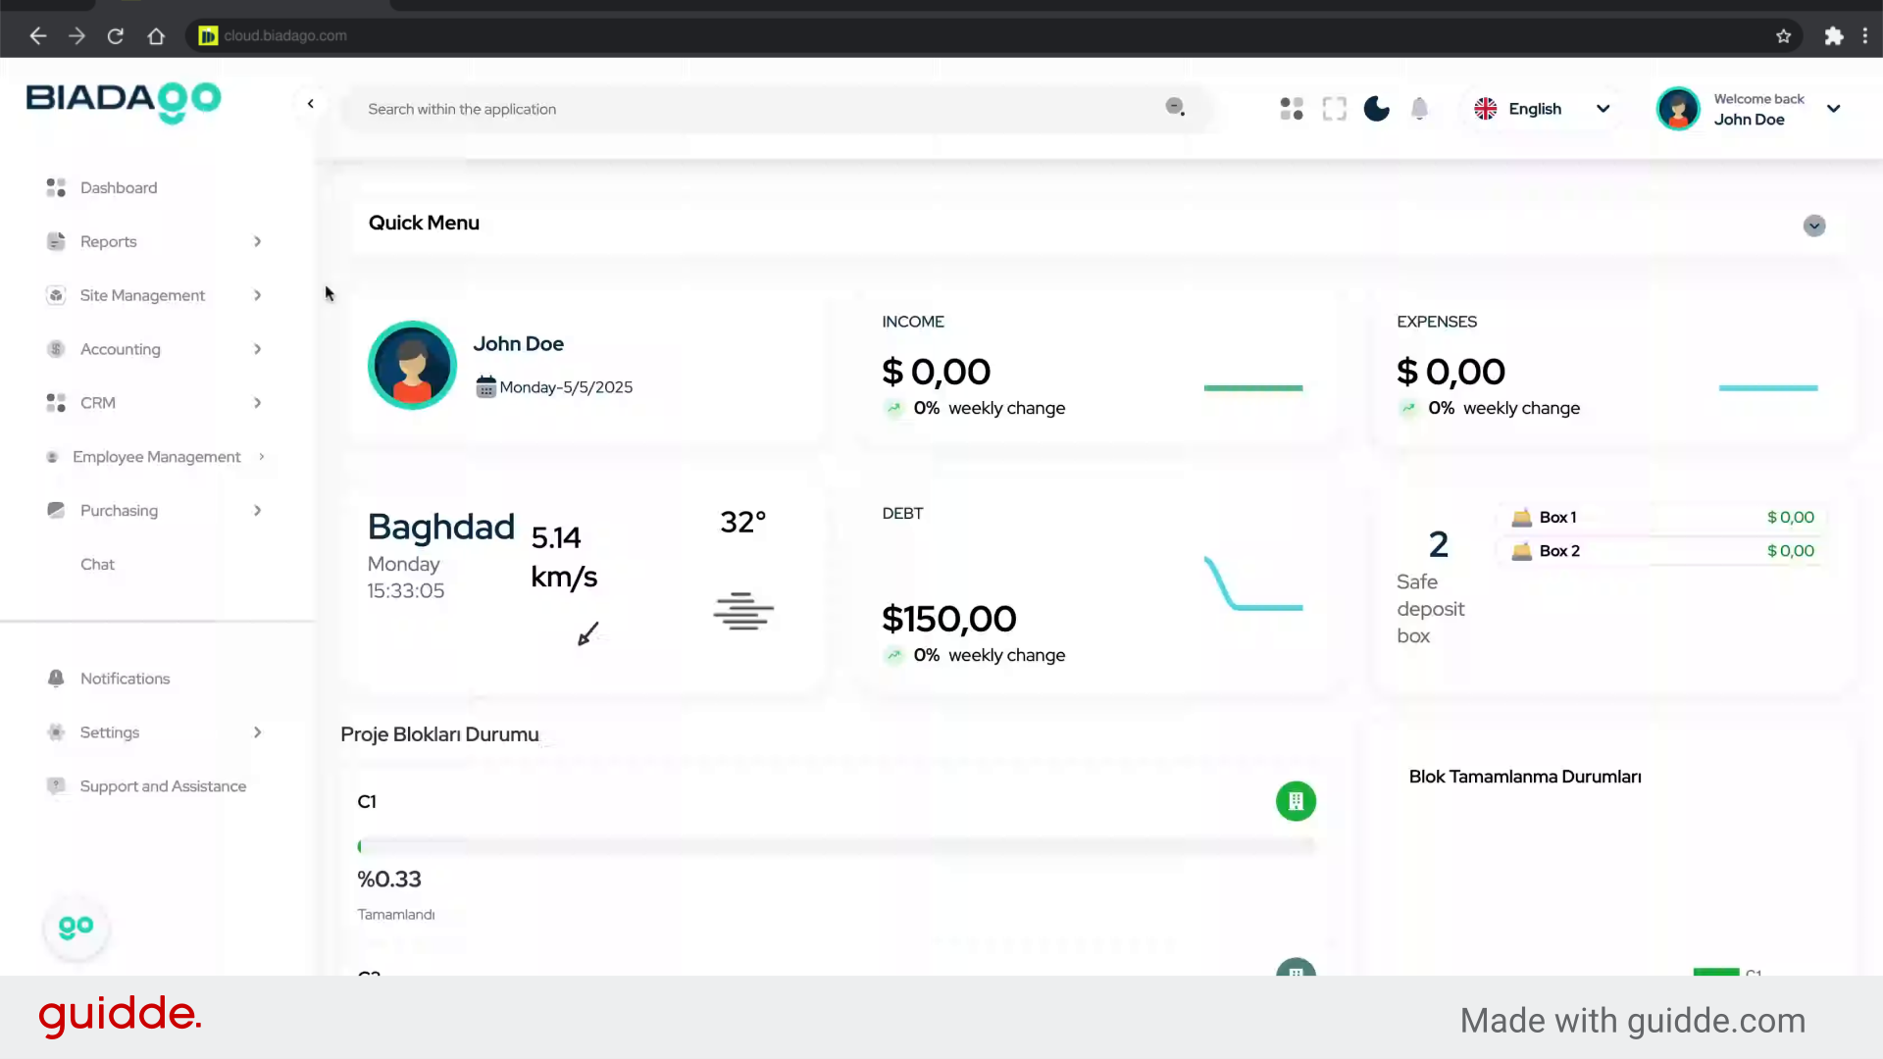The image size is (1883, 1059).
Task: Click the Box 1 safe icon
Action: [1521, 518]
